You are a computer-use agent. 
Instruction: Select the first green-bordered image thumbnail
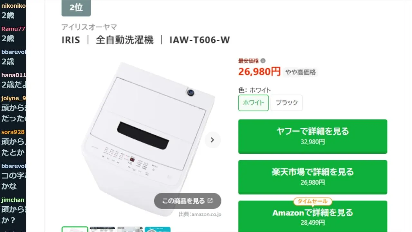point(75,229)
